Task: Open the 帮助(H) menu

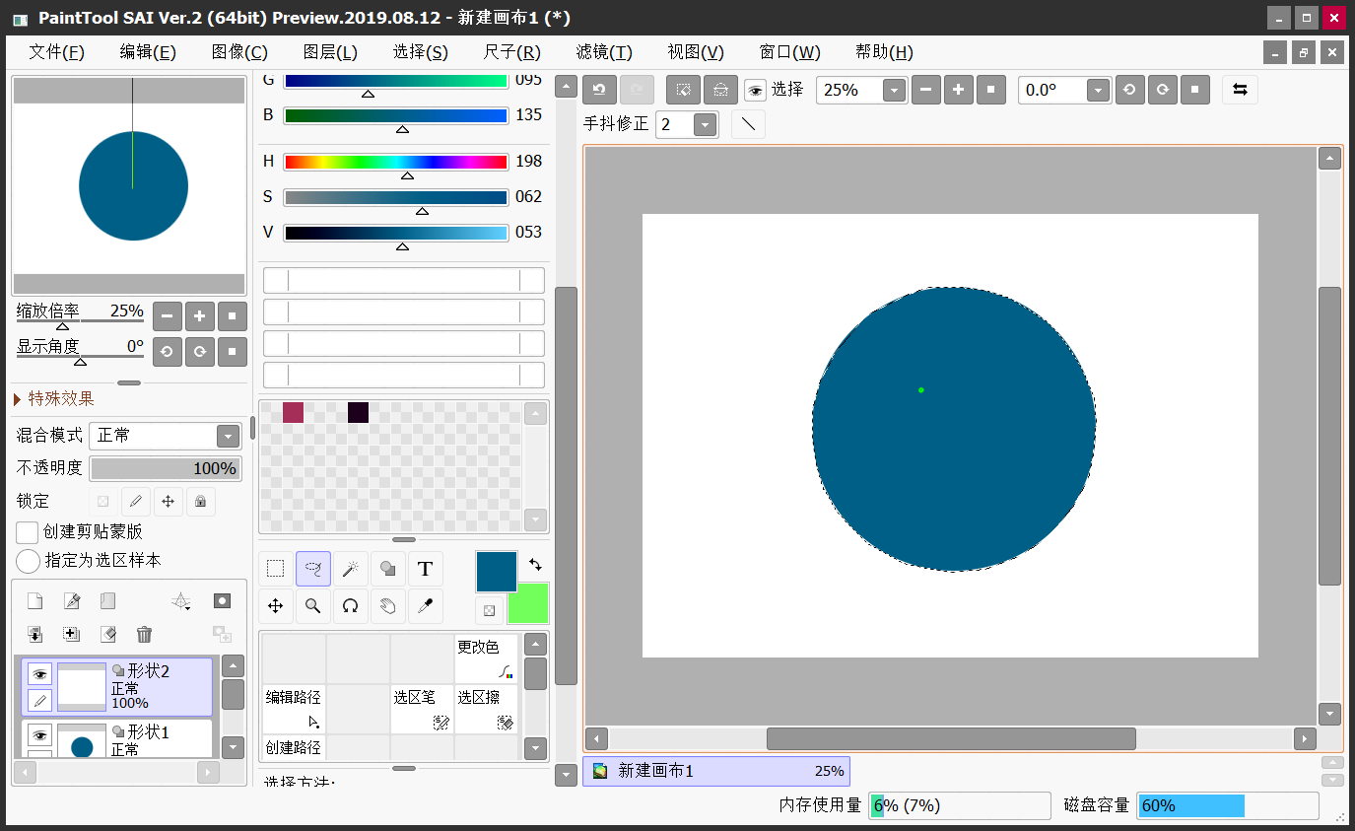Action: tap(884, 52)
